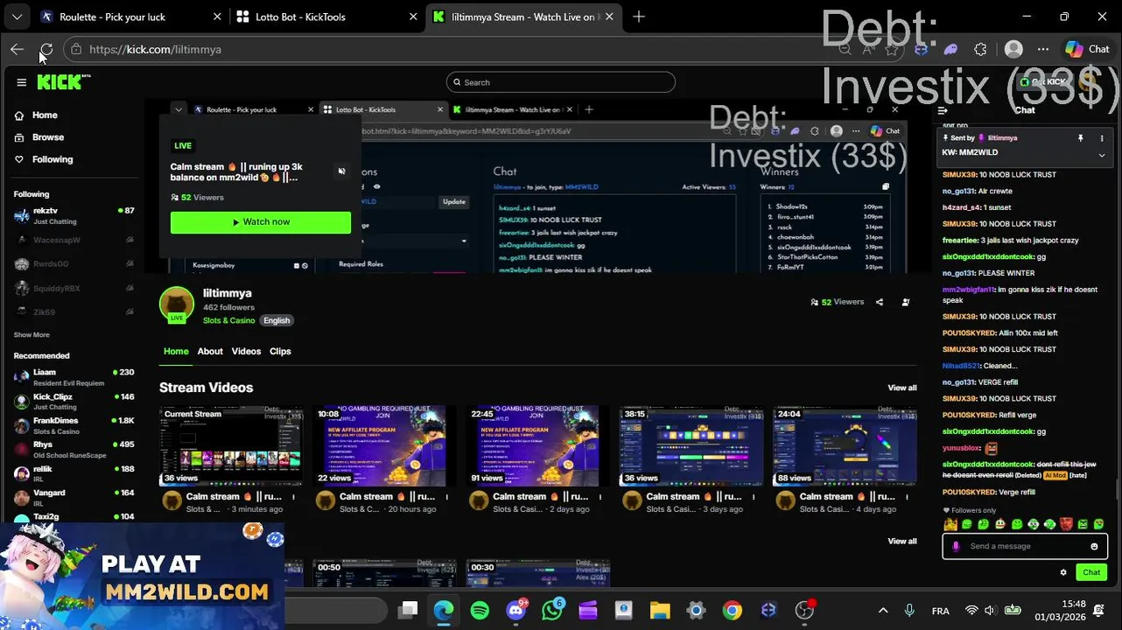
Task: Open the browser tab list chevron
Action: point(17,17)
